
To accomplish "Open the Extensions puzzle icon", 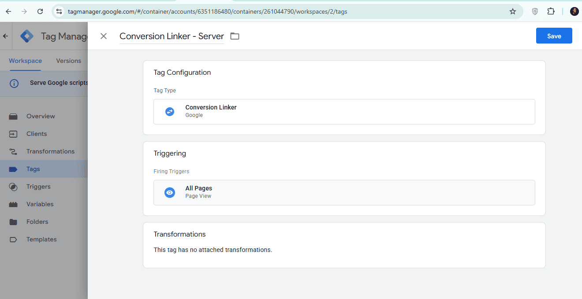I will coord(551,11).
